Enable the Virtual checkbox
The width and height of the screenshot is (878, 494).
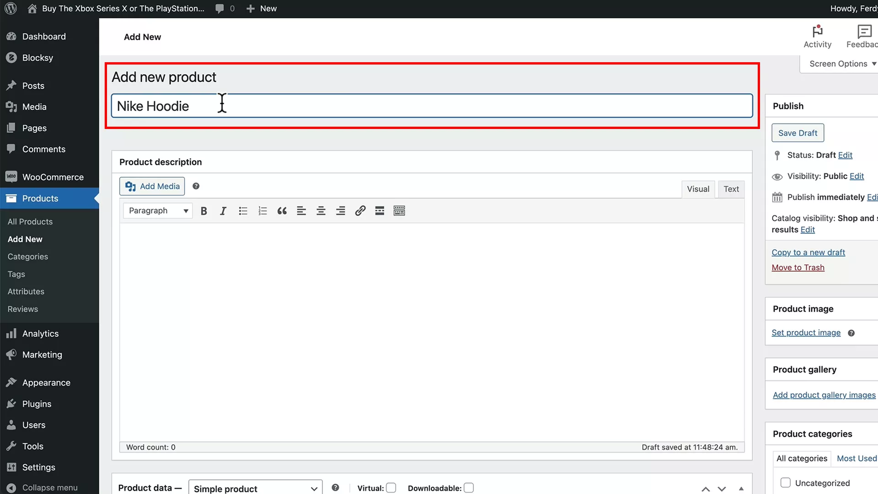point(391,488)
